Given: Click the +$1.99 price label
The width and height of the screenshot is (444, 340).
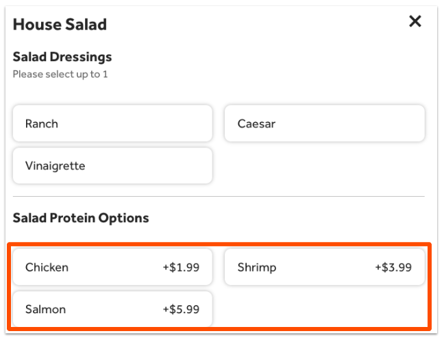Looking at the screenshot, I should coord(181,267).
